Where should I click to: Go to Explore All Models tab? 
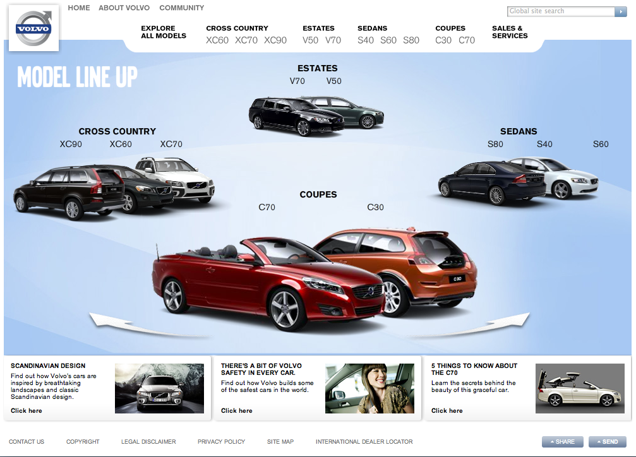point(164,32)
